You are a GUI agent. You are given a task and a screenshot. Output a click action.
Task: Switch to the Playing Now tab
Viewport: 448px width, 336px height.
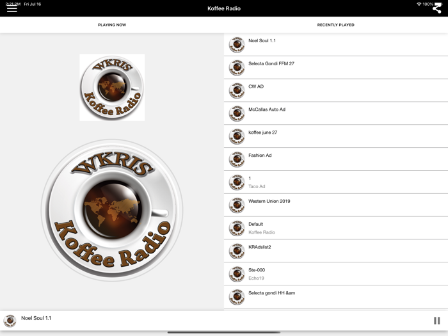112,25
